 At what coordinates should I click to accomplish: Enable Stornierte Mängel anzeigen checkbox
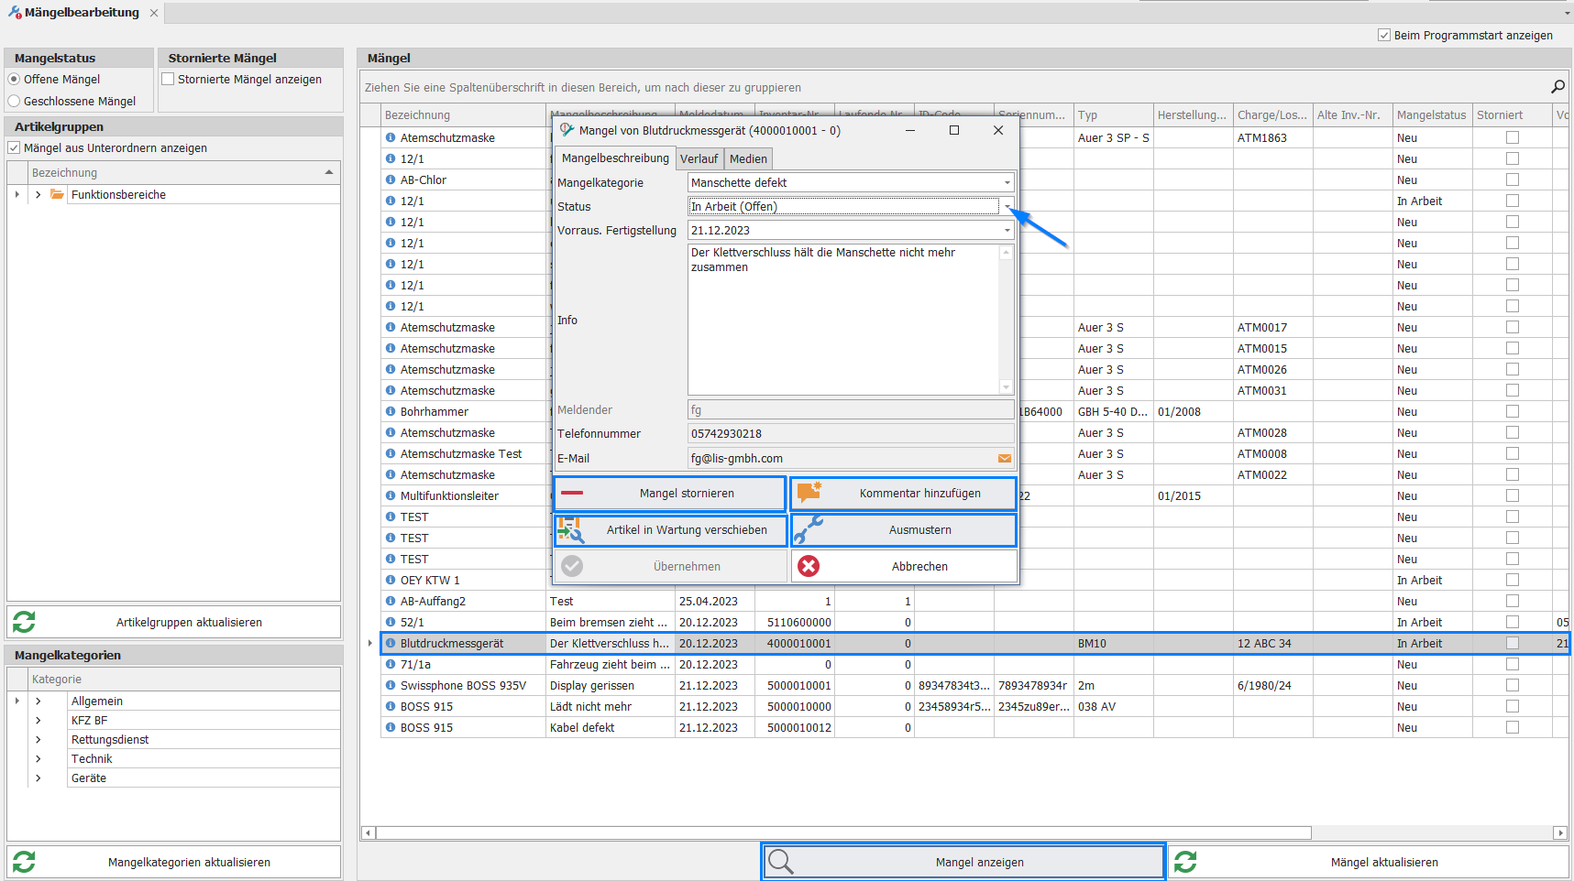coord(168,80)
